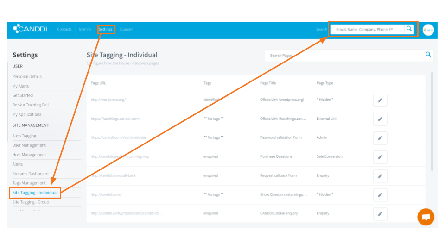This screenshot has height=250, width=445.
Task: Click the canddi.com//auth/validate URL
Action: point(118,137)
